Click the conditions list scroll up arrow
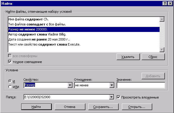 pyautogui.click(x=162, y=19)
